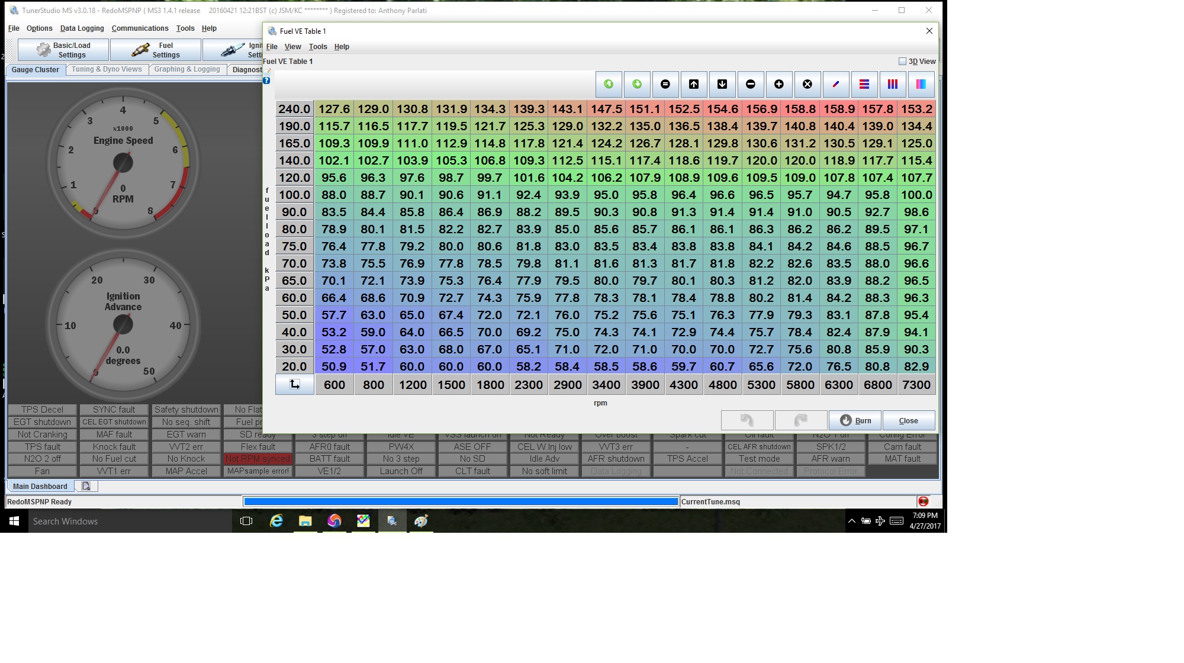Switch to Tuning & Dyno Views tab
Viewport: 1184px width, 663px height.
(x=107, y=69)
